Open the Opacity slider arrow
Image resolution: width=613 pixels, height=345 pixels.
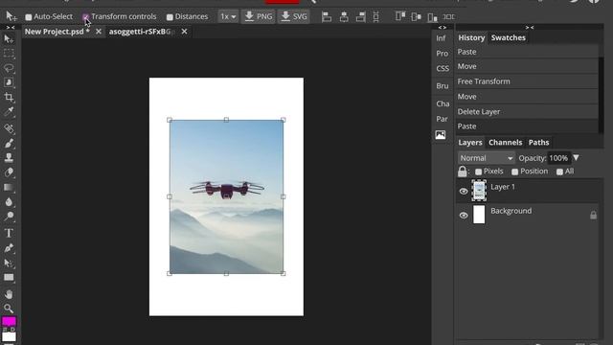[576, 158]
